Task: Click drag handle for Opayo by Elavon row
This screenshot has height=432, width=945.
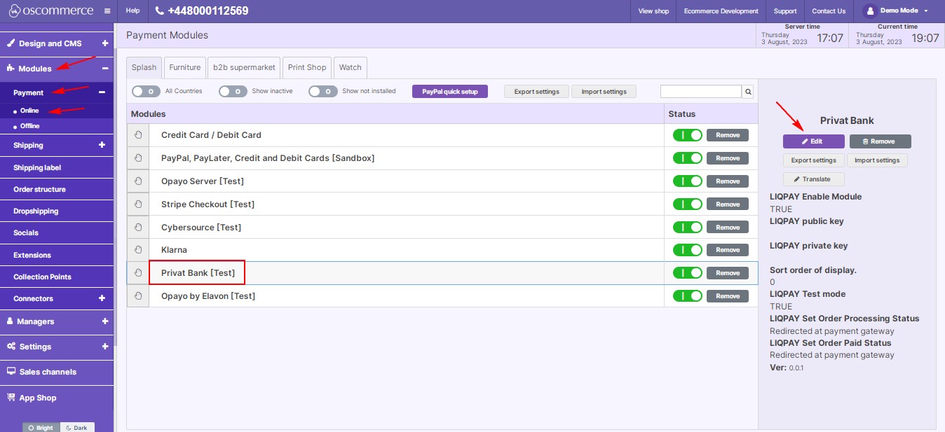Action: coord(138,296)
